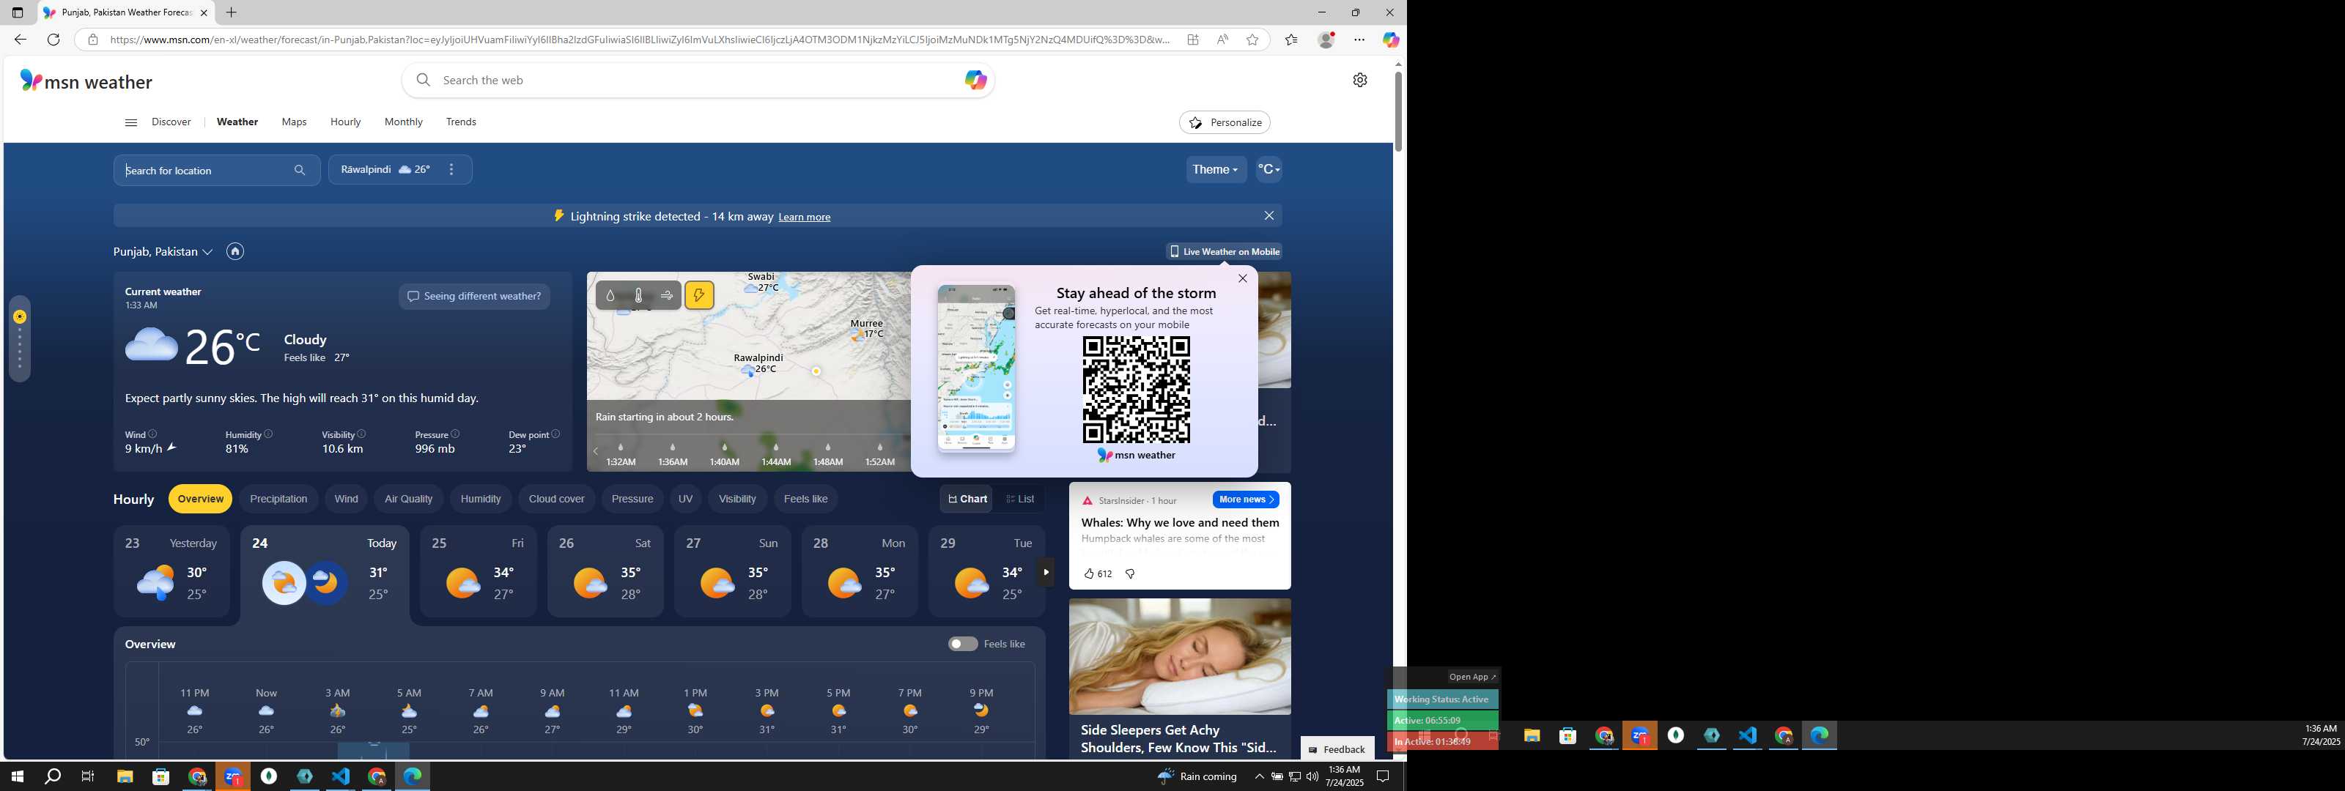
Task: Set Punjab as home location icon
Action: [x=234, y=251]
